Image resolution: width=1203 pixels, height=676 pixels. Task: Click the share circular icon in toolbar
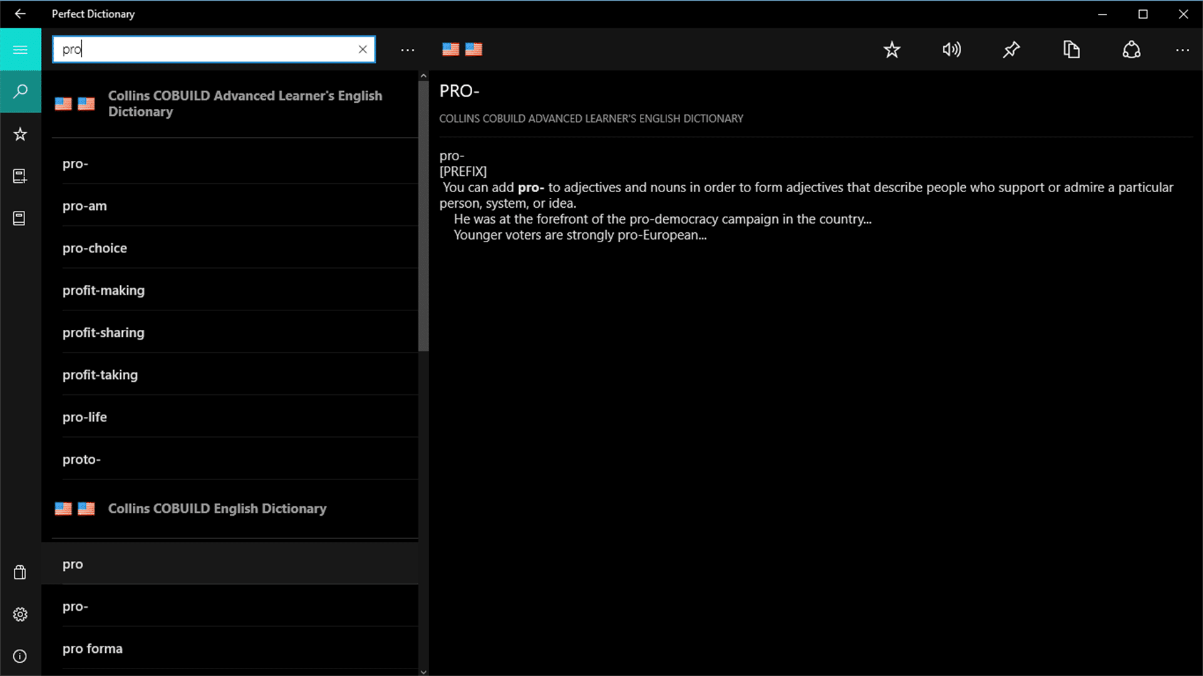1131,49
